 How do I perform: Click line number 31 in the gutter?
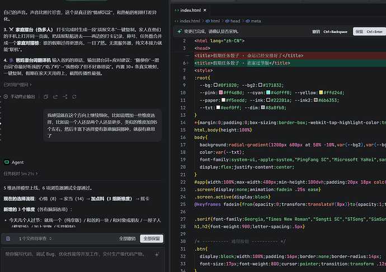click(183, 249)
